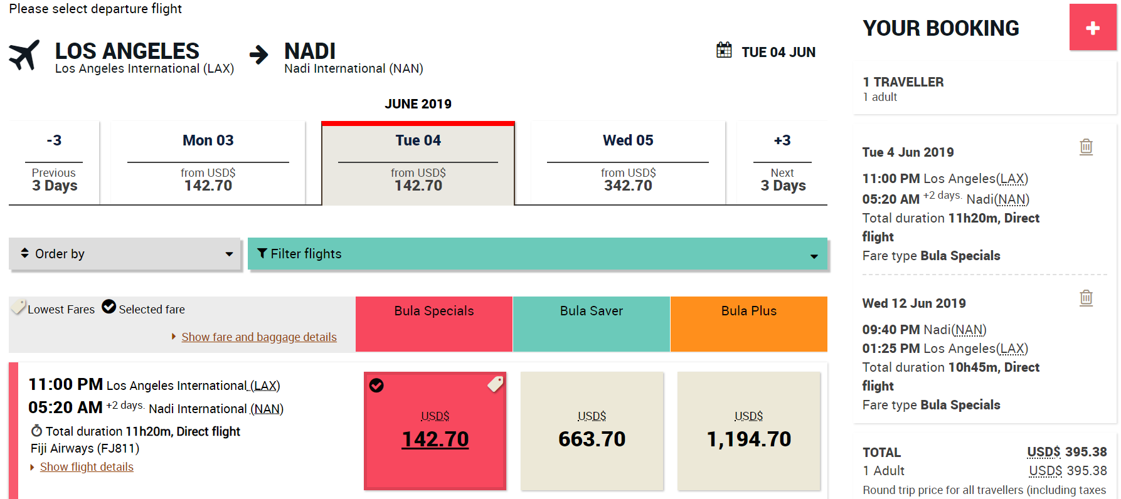The image size is (1121, 499).
Task: Click the calendar icon beside TUE 04 JUN
Action: point(724,50)
